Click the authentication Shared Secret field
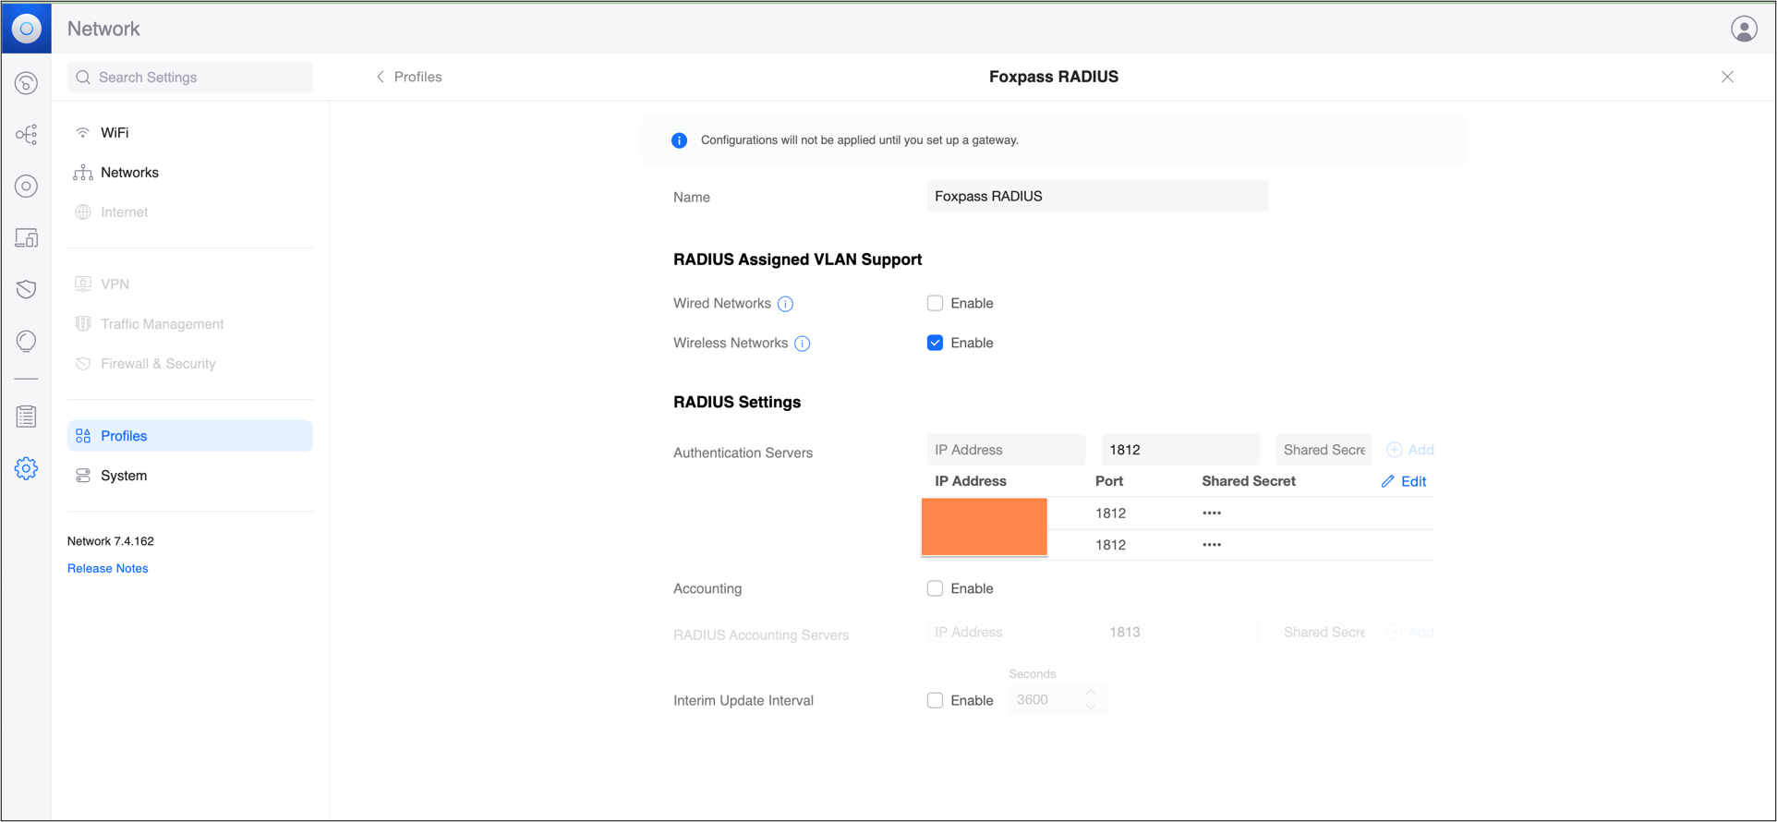Viewport: 1777px width, 822px height. pos(1324,450)
